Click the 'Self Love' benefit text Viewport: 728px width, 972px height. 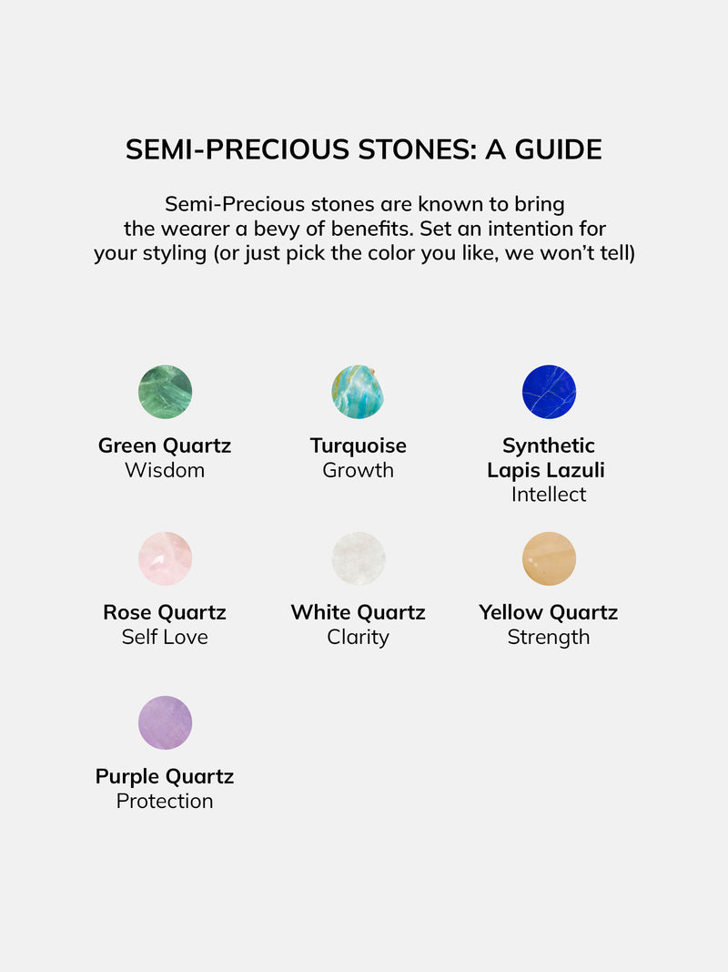click(x=165, y=637)
